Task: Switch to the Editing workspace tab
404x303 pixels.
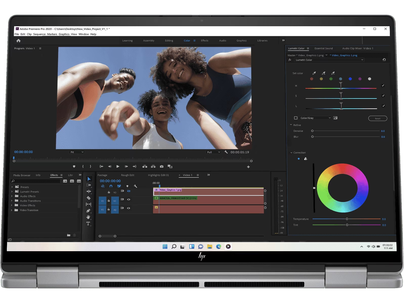Action: [169, 41]
